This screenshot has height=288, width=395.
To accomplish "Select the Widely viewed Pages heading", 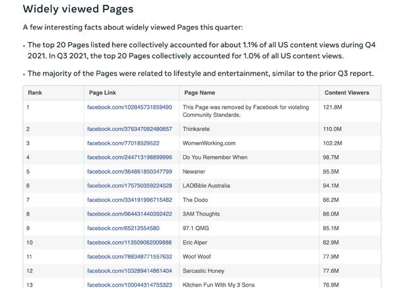I will click(78, 9).
